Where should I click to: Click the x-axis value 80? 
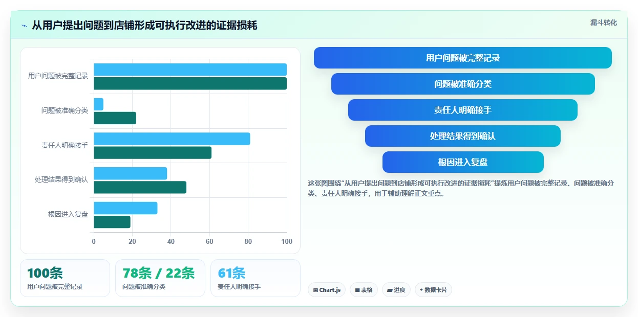click(x=248, y=241)
